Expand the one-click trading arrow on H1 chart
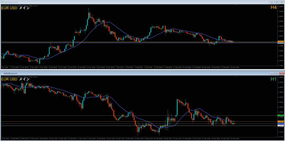This screenshot has height=141, width=285. (2, 77)
